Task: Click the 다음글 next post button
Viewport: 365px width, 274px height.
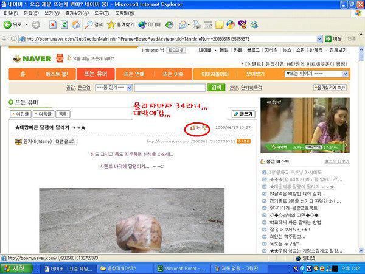Action: click(44, 114)
